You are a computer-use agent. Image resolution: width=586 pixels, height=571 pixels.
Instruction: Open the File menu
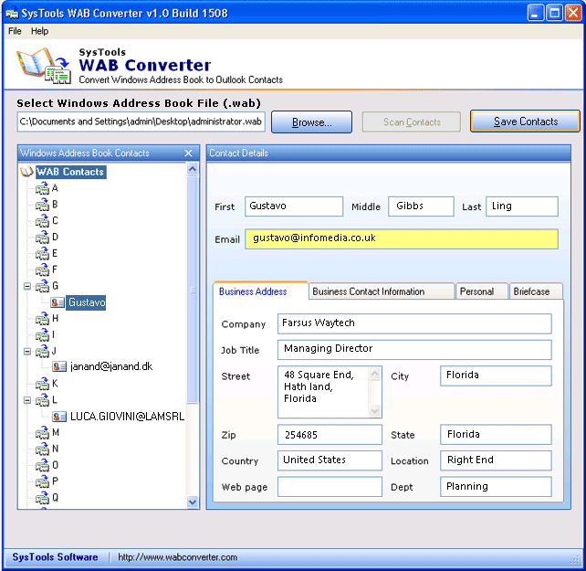click(x=15, y=31)
